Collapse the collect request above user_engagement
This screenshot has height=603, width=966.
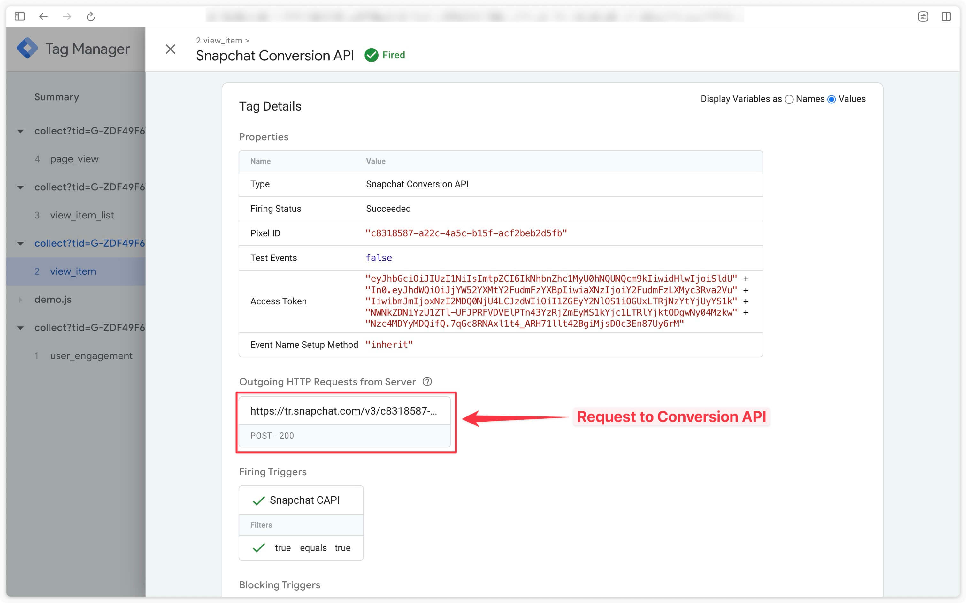pos(20,328)
